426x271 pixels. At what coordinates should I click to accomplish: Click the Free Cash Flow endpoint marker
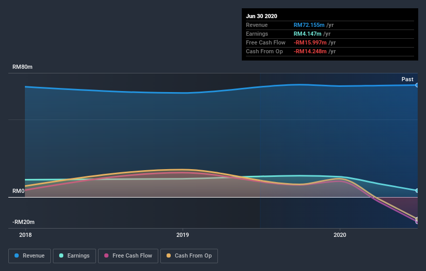click(x=417, y=222)
